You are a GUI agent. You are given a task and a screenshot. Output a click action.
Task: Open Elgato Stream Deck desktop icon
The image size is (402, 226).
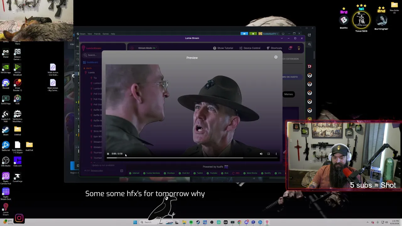tap(6, 194)
